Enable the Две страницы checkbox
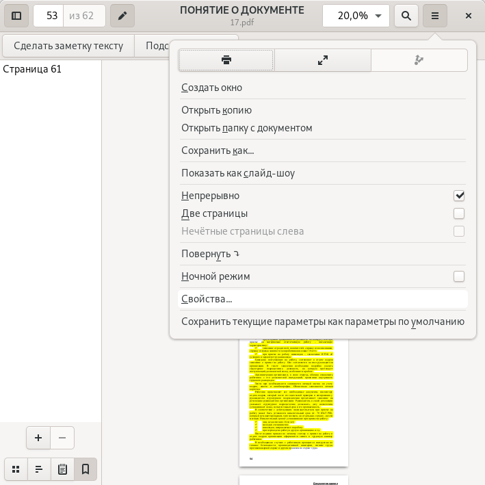Screen dimensions: 485x485 (x=459, y=213)
